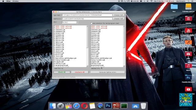Toggle save selection for next program start
Image resolution: width=196 pixels, height=110 pixels.
(x=91, y=23)
